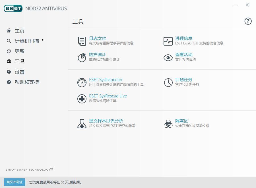The height and width of the screenshot is (188, 256).
Task: Click the 查看活动 eye icon
Action: tap(168, 58)
